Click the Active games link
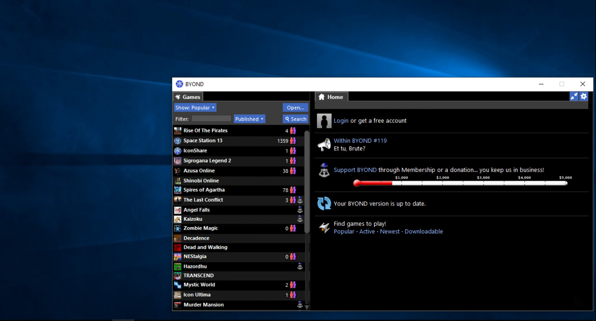Viewport: 596px width, 321px height. coord(367,231)
